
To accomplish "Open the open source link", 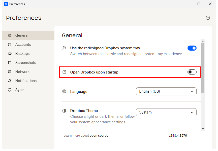I will tap(99, 136).
